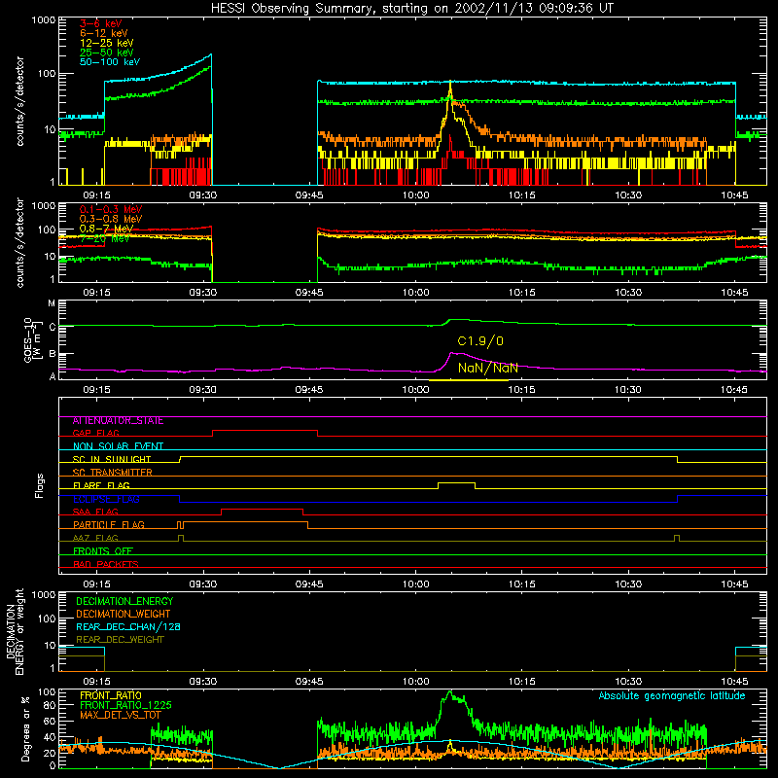778x778 pixels.
Task: Select the ATTENUATOR_STATE flag label
Action: 118,421
